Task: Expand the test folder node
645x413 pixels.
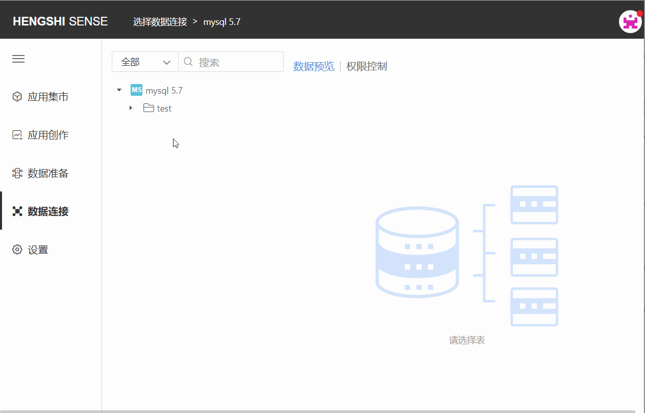Action: coord(131,108)
